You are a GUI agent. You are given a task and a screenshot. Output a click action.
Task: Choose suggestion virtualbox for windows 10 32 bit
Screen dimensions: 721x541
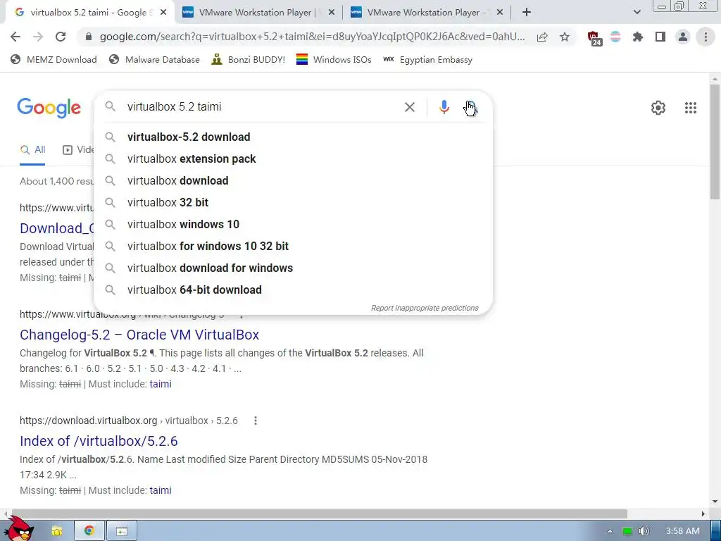pos(293,246)
